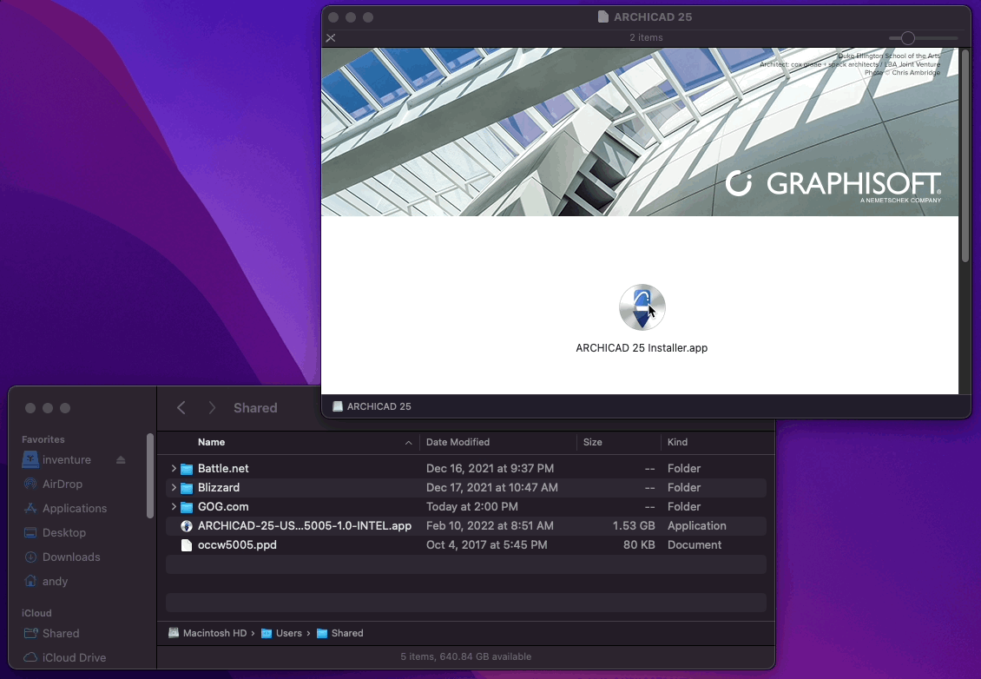Sort by Date Modified column

(x=458, y=442)
